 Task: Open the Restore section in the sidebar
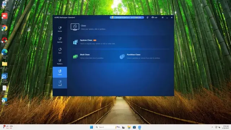click(60, 61)
